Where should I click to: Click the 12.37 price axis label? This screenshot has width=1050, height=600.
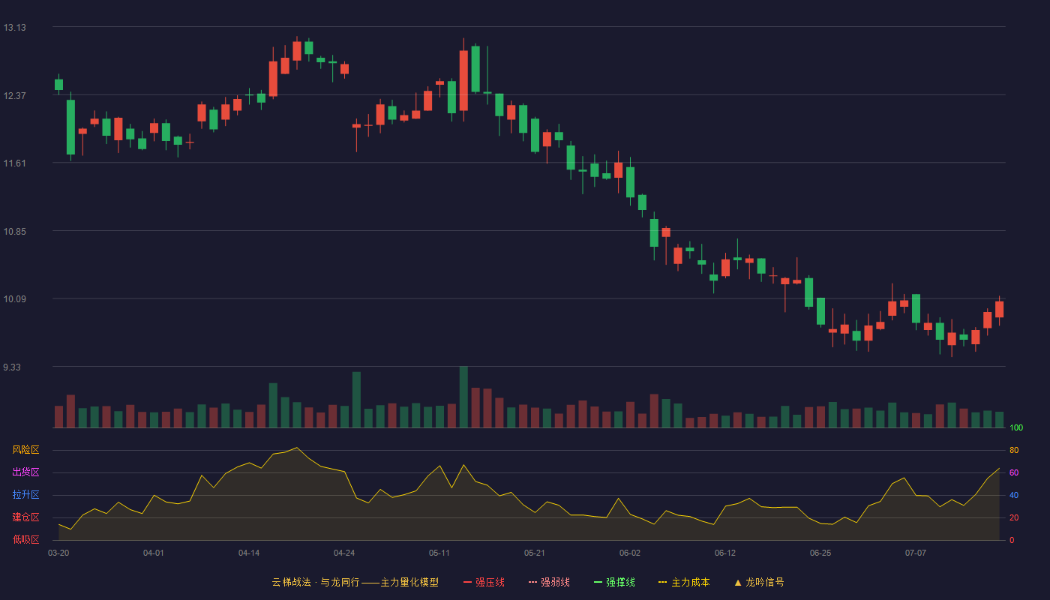14,95
